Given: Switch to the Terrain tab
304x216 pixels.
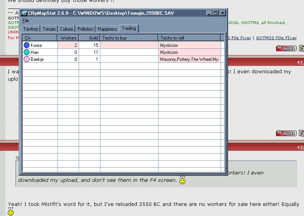Looking at the screenshot, I should [x=49, y=29].
